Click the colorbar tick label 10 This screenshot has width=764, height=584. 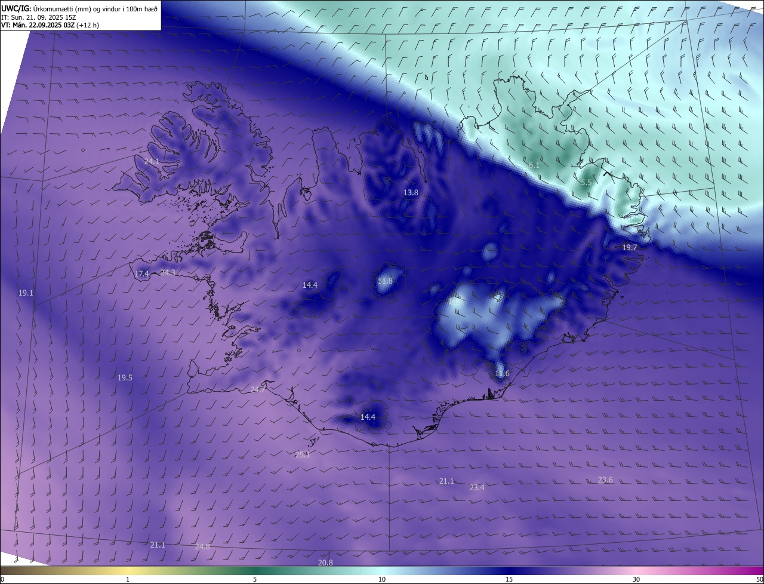(382, 579)
